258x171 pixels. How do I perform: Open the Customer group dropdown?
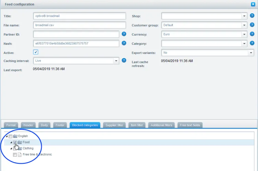coord(244,25)
